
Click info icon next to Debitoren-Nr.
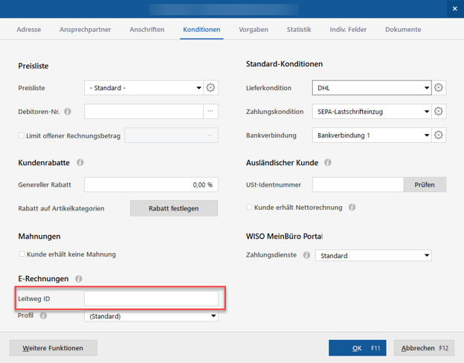click(68, 112)
